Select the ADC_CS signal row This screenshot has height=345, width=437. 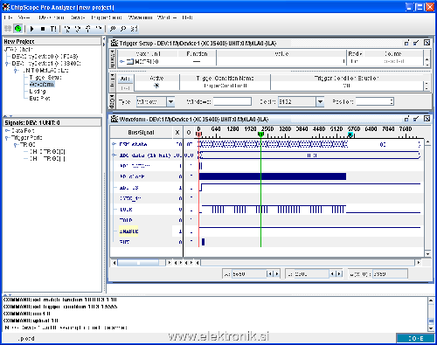point(128,188)
